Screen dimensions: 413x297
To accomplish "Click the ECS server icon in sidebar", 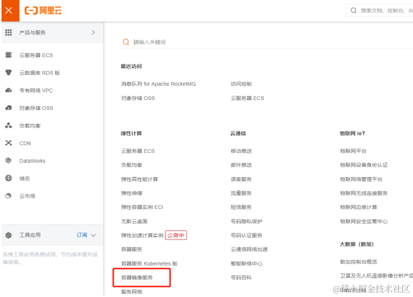I will (x=8, y=55).
